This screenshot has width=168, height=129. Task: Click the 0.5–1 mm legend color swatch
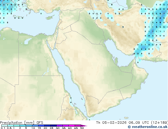[x=11, y=126]
